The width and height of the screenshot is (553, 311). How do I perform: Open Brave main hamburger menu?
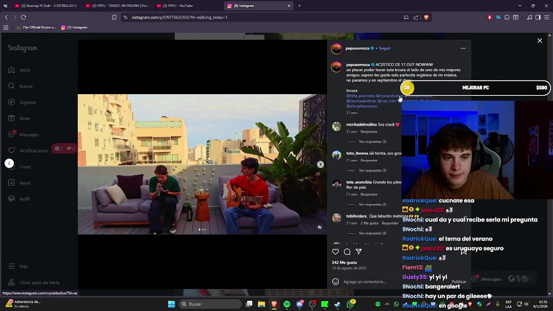point(547,17)
